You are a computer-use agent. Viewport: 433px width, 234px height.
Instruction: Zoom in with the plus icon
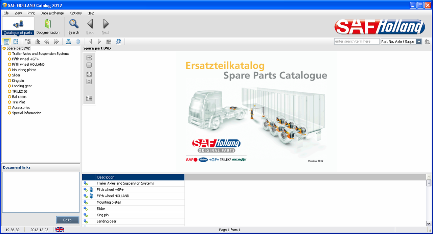coord(89,58)
